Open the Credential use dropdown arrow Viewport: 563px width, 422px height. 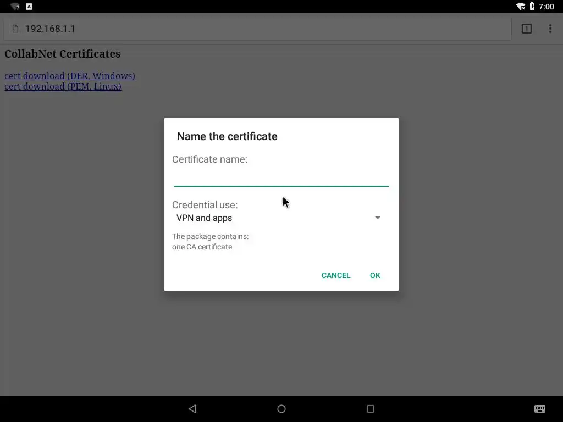377,218
